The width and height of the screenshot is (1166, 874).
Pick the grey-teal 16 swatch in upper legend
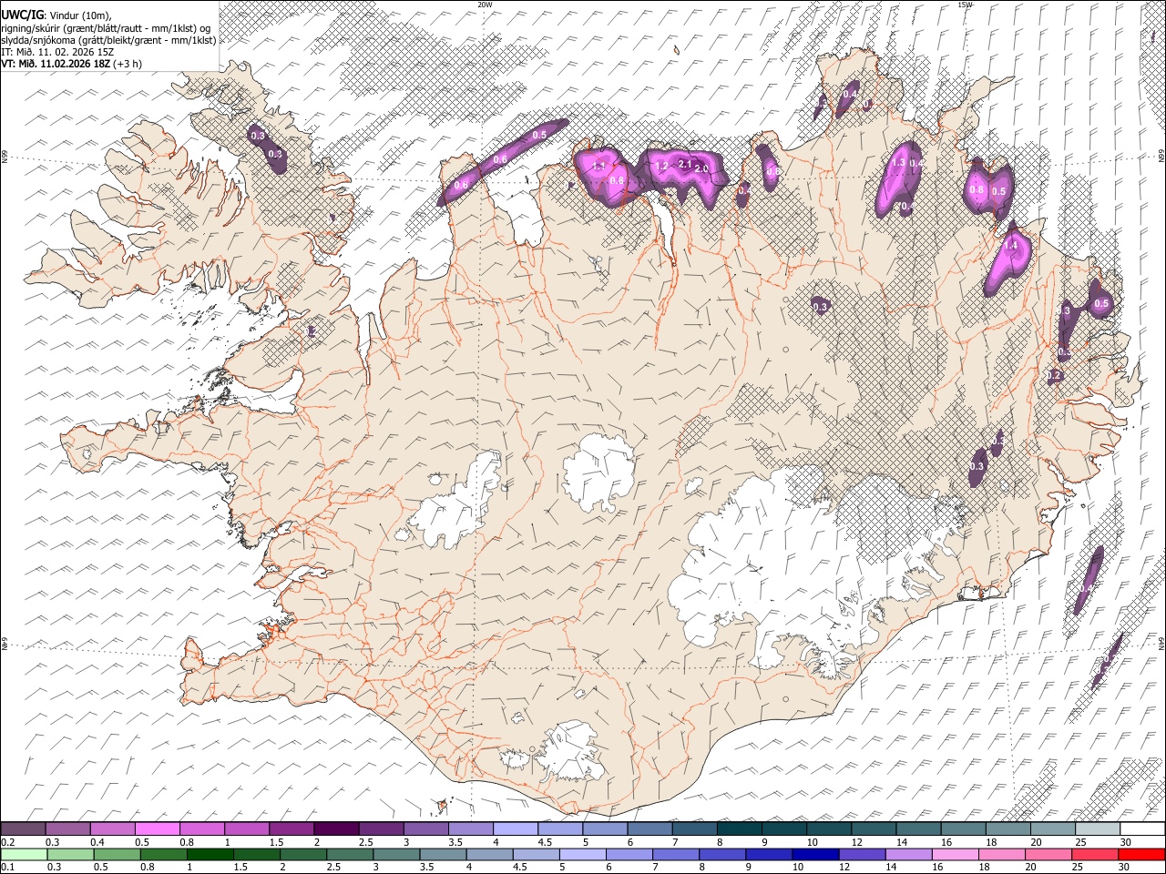[x=963, y=828]
